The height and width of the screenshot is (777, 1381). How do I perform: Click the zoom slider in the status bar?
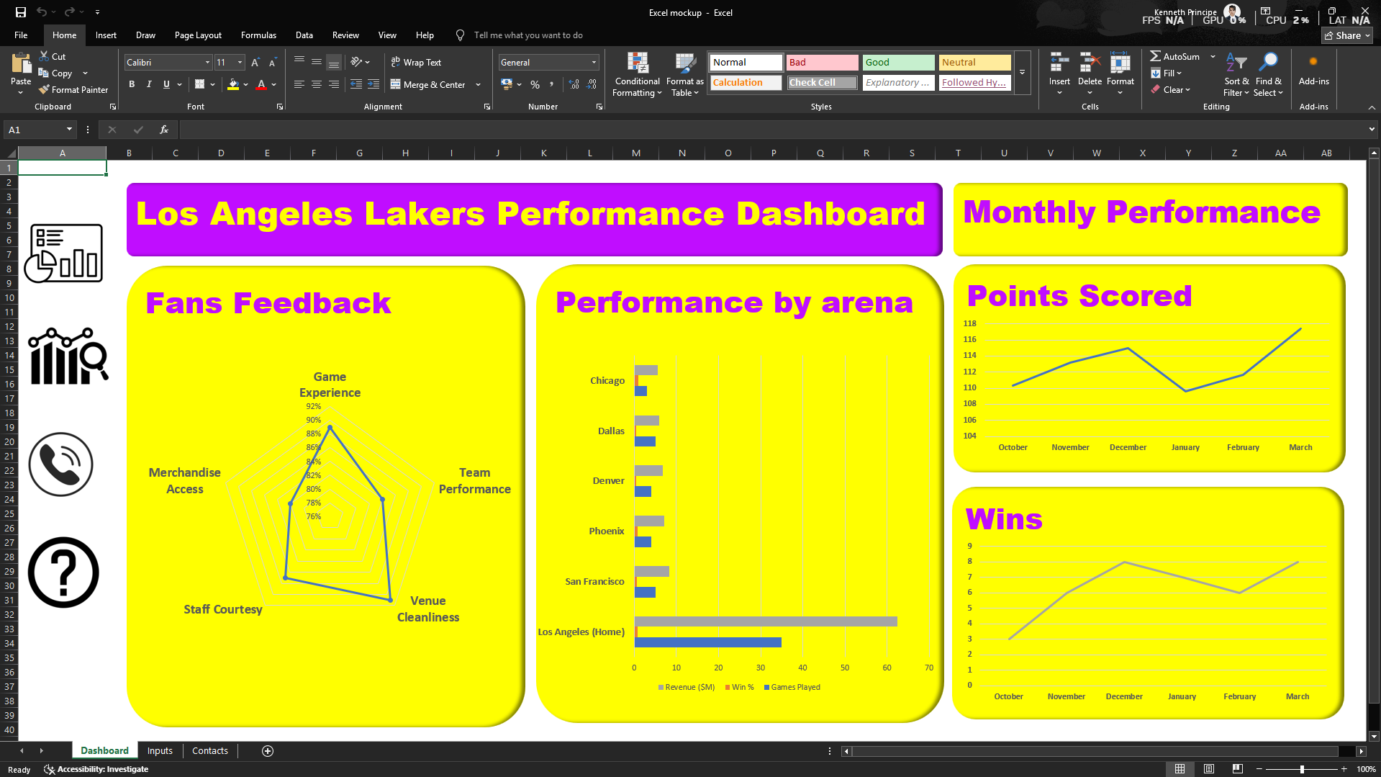pyautogui.click(x=1302, y=769)
